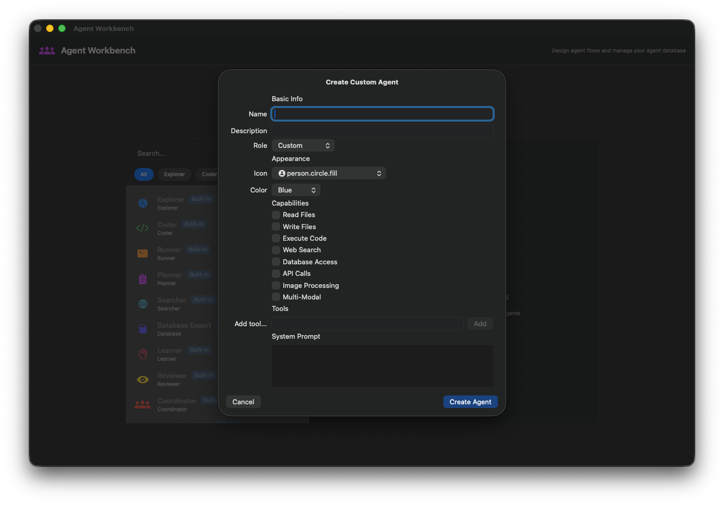Enable the Multi-Modal capability

[275, 297]
